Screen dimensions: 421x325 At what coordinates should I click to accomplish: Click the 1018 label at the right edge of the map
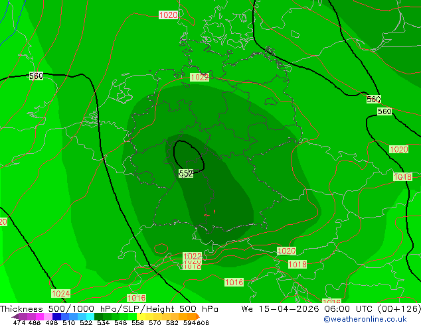click(402, 176)
